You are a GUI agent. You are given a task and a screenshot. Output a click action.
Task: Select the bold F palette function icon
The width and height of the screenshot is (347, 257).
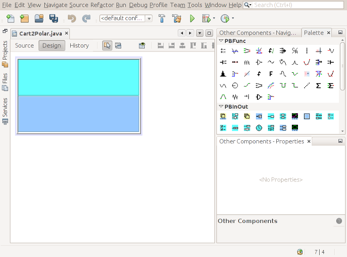(x=271, y=74)
